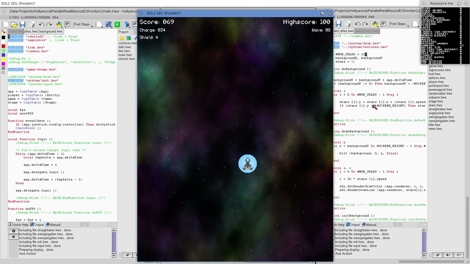Click the Print icon in right editor toolbar
The image size is (470, 264).
coord(347,24)
